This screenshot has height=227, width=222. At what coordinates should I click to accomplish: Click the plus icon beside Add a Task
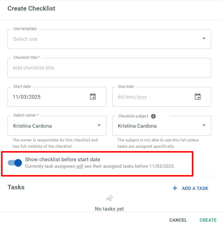coord(175,188)
